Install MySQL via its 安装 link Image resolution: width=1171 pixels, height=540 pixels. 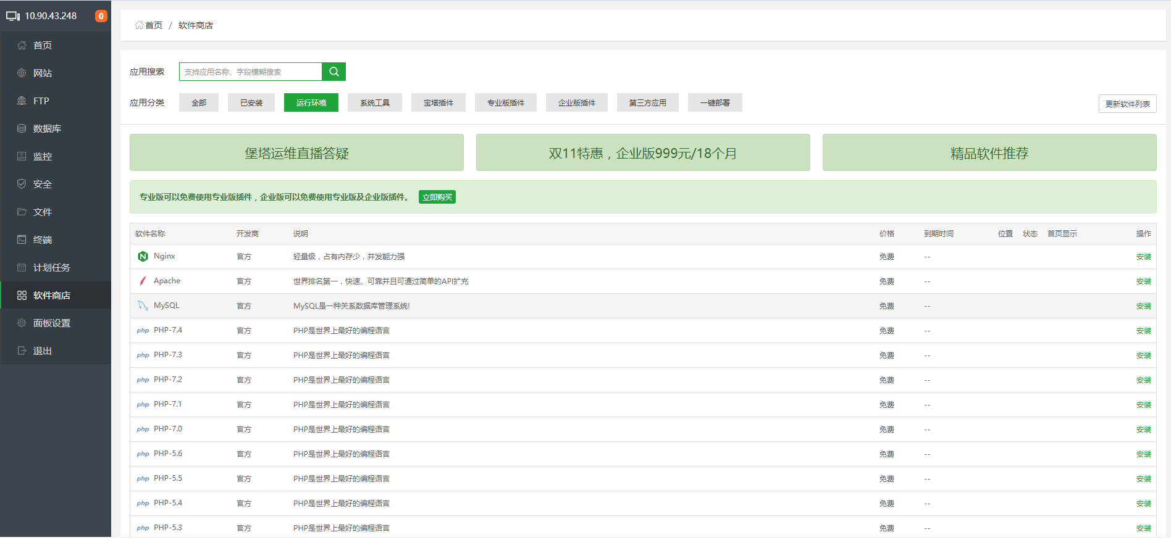click(1144, 306)
